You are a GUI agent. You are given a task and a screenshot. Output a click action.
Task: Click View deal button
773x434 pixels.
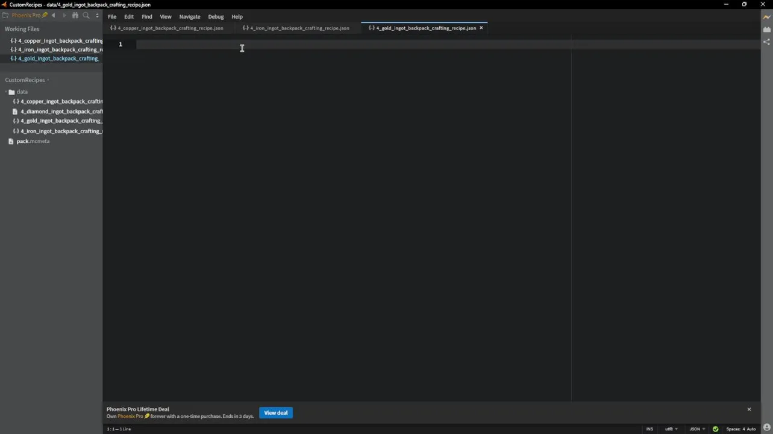click(x=276, y=413)
